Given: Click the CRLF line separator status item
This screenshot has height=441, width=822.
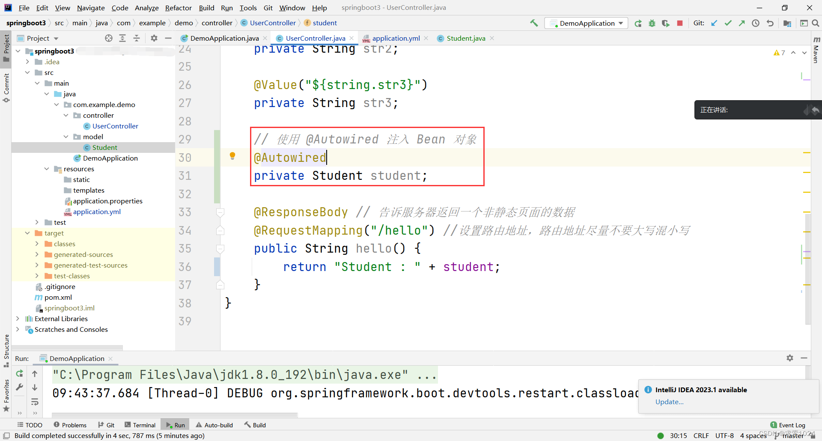Looking at the screenshot, I should coord(701,435).
